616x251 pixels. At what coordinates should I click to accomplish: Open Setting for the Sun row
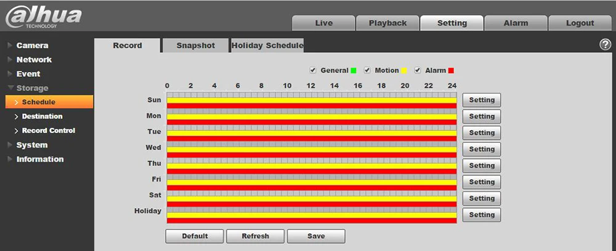pyautogui.click(x=482, y=100)
